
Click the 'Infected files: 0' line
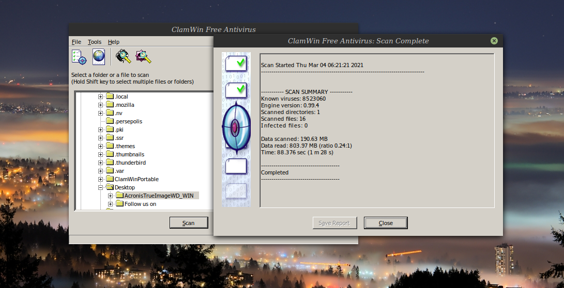tap(284, 125)
